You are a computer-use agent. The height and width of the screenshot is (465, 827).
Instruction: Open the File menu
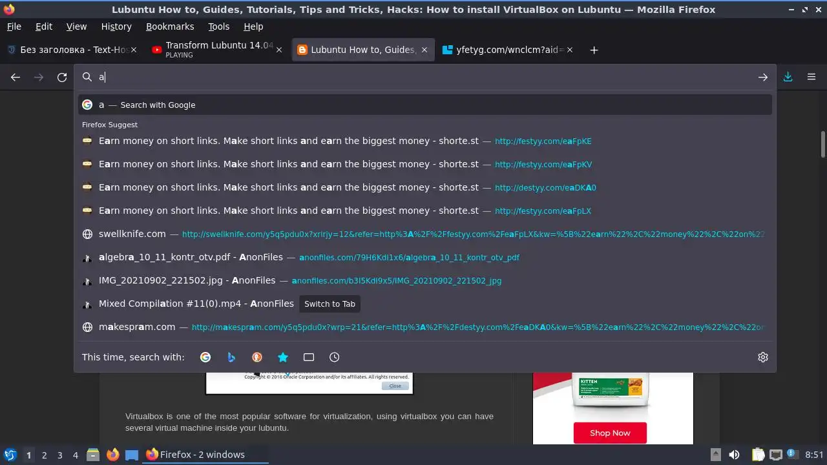[x=14, y=26]
